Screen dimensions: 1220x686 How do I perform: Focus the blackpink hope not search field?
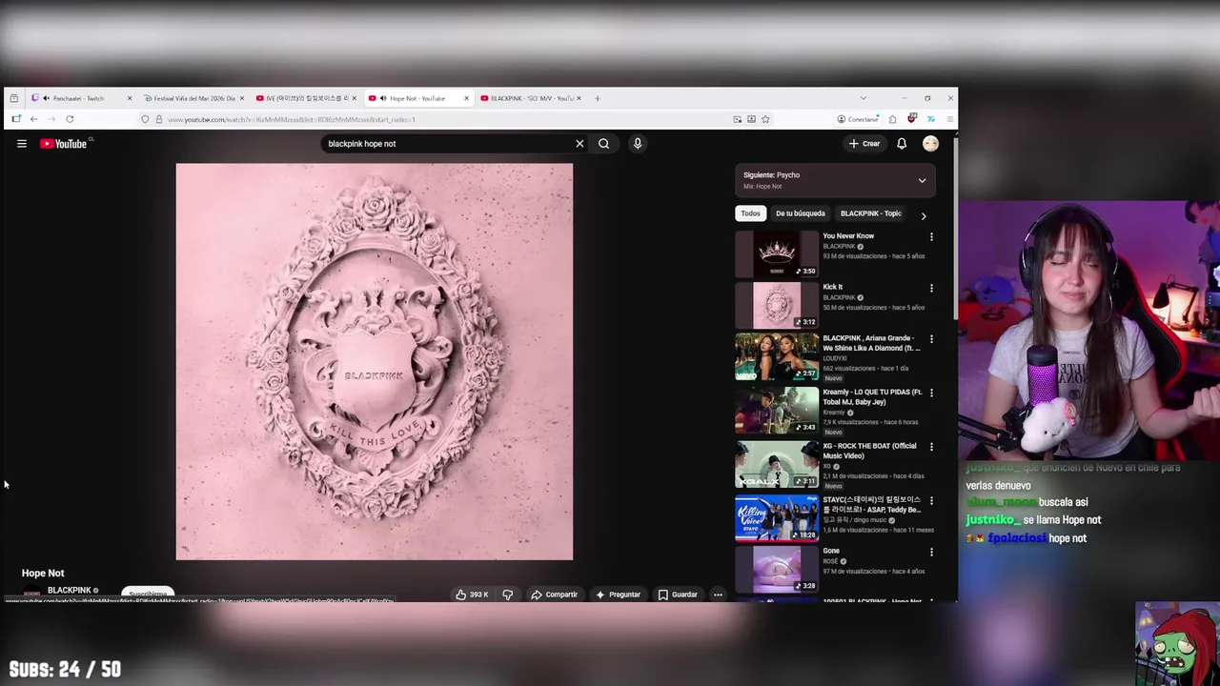click(448, 144)
